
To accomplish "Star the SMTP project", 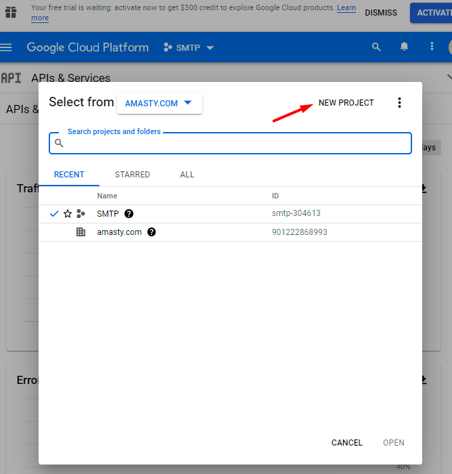I will click(68, 214).
